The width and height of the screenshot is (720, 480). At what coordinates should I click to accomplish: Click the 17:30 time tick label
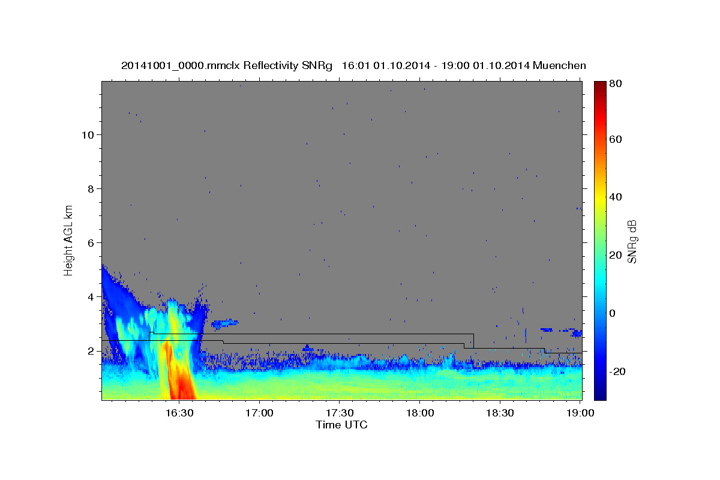click(x=340, y=413)
